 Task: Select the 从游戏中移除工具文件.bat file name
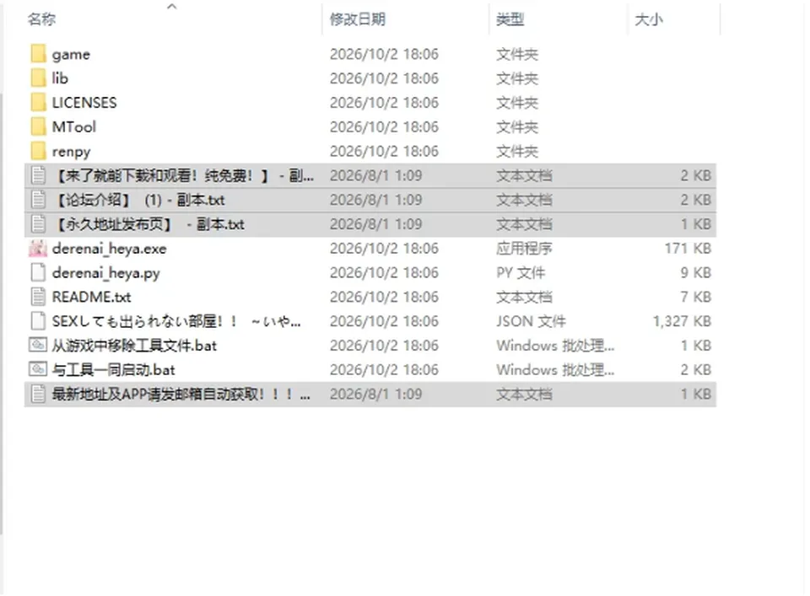pyautogui.click(x=134, y=346)
